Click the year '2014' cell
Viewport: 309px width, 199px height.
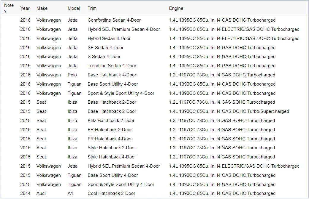[x=25, y=193]
